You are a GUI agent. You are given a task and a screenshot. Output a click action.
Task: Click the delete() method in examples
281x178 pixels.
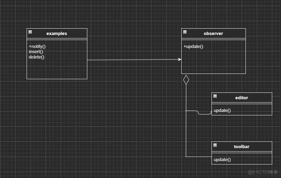tap(37, 57)
